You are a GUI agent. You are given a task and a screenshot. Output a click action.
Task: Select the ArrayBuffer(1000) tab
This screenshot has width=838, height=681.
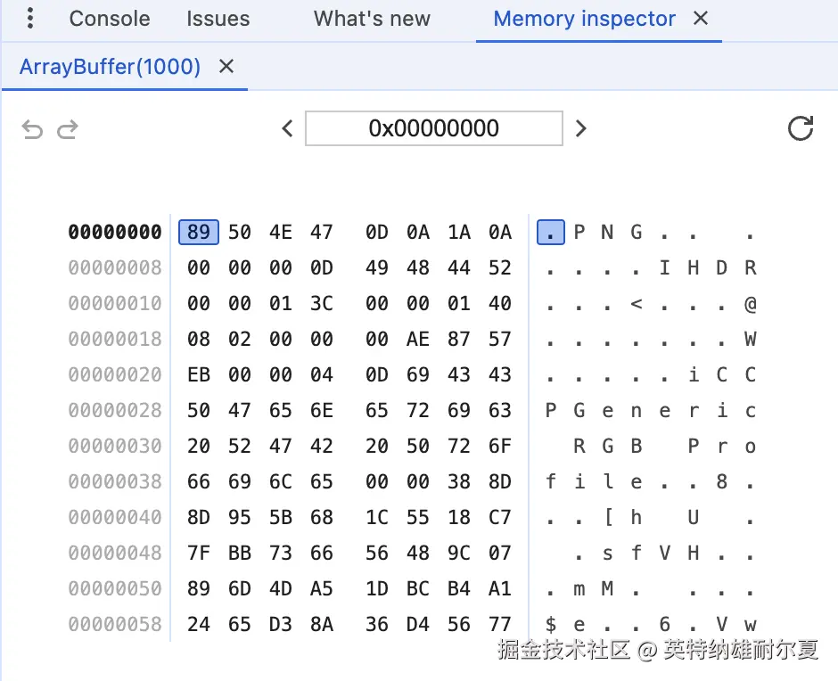(110, 67)
